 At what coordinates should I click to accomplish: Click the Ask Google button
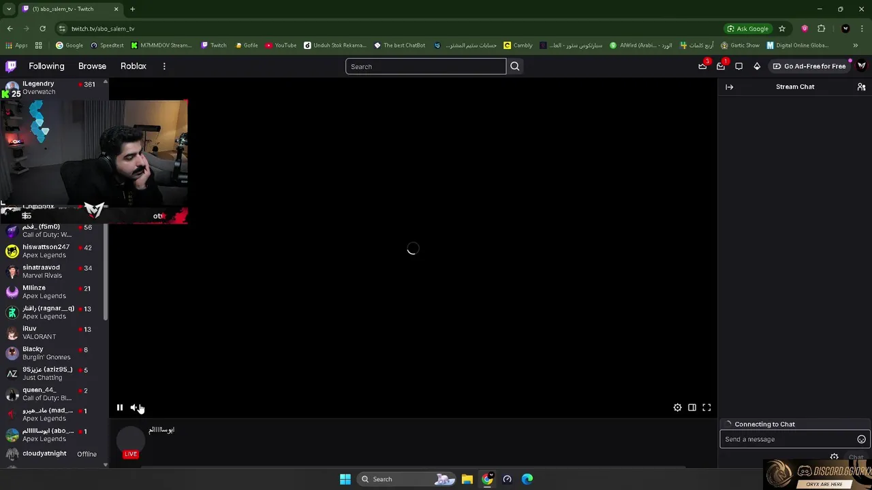tap(747, 29)
